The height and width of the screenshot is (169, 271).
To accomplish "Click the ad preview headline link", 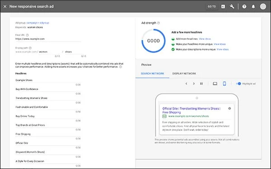I will coord(192,110).
